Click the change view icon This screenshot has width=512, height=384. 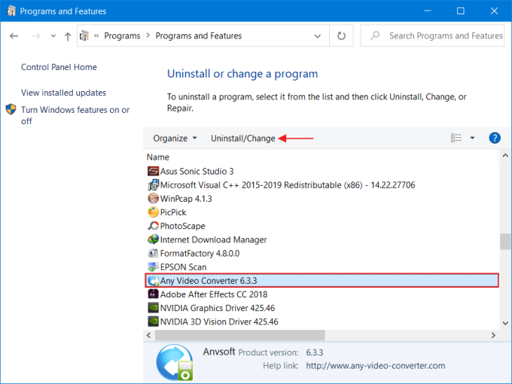pos(456,138)
